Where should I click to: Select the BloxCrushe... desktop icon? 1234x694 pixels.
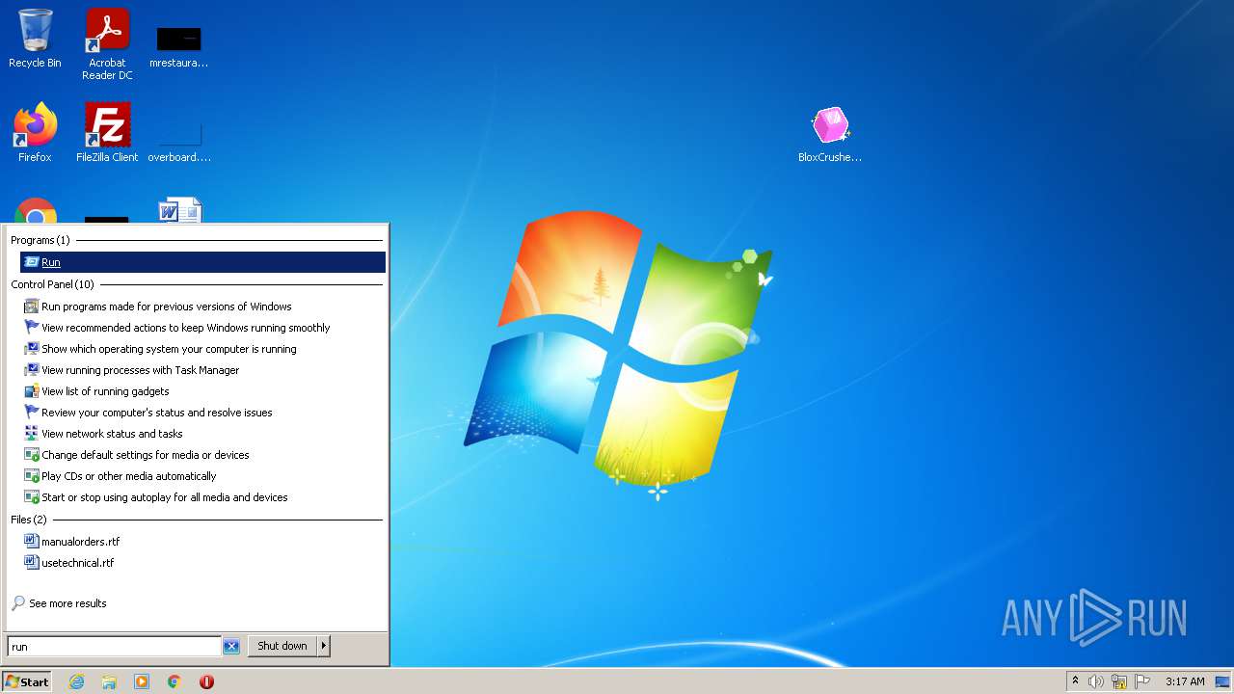coord(830,135)
